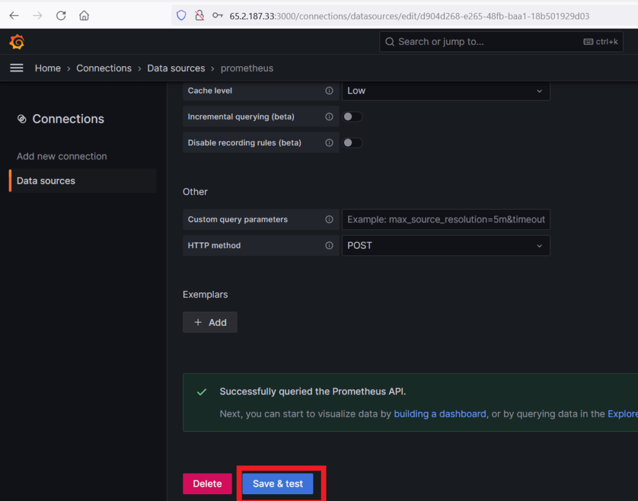Click the browser home icon

[84, 16]
